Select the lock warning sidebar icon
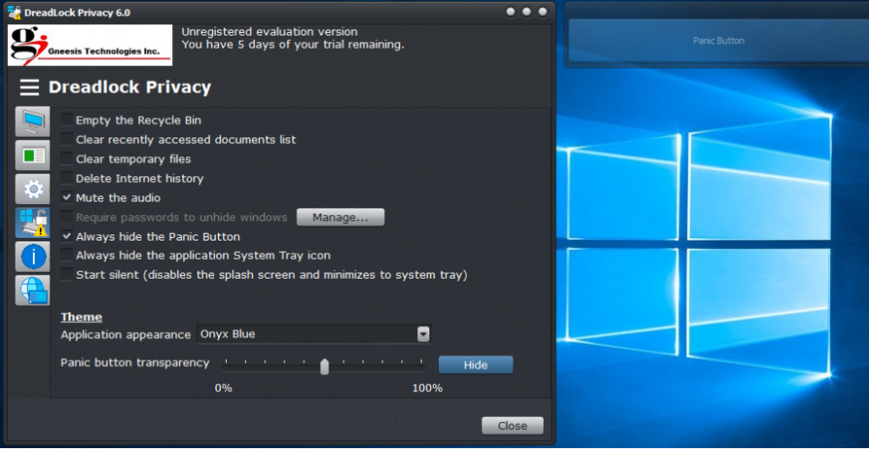Image resolution: width=869 pixels, height=449 pixels. [x=33, y=222]
